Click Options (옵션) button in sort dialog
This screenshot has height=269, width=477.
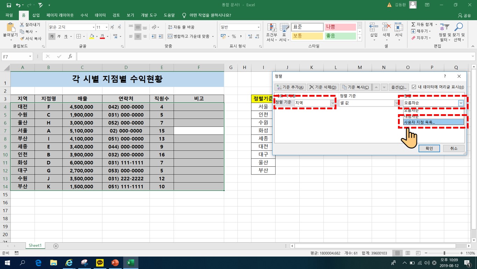(x=399, y=87)
